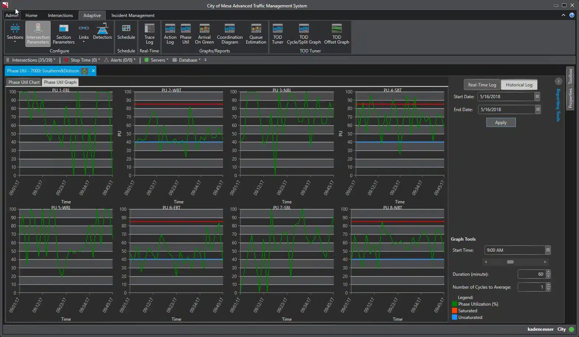Open the Start Date calendar picker
Image resolution: width=579 pixels, height=337 pixels.
(537, 97)
